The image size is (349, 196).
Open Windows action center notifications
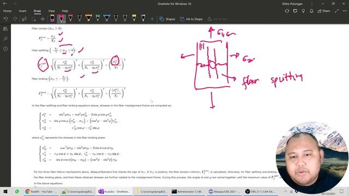[342, 191]
